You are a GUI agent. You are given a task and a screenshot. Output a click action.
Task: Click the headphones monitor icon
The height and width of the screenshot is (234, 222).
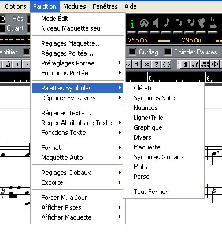point(144,23)
